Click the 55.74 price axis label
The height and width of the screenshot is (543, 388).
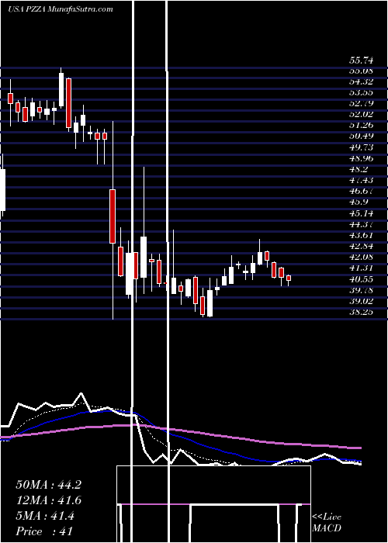[x=362, y=61]
